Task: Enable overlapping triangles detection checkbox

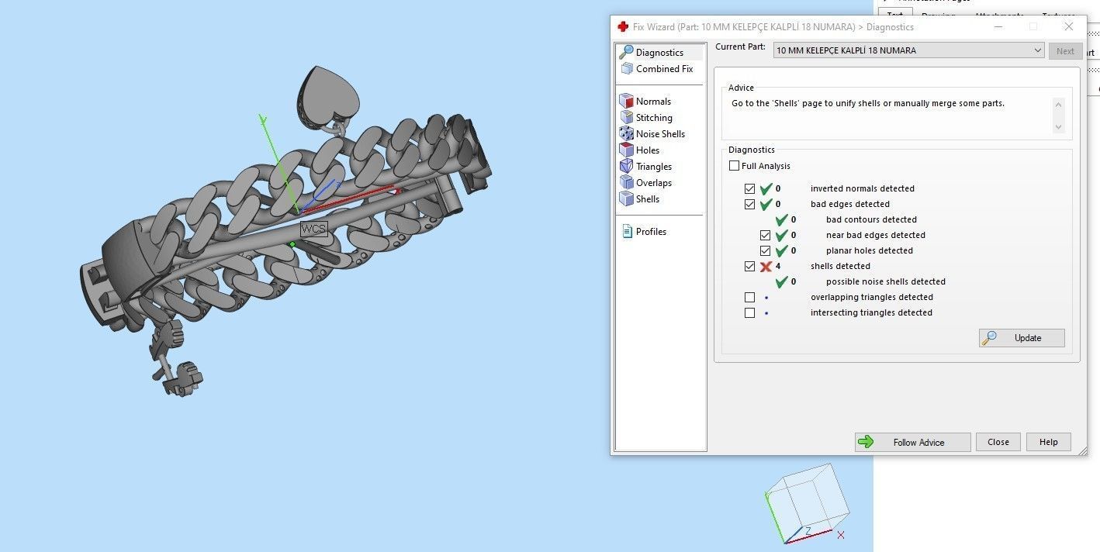Action: click(x=749, y=298)
